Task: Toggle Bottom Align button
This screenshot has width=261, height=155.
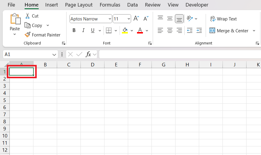Action: pyautogui.click(x=179, y=18)
